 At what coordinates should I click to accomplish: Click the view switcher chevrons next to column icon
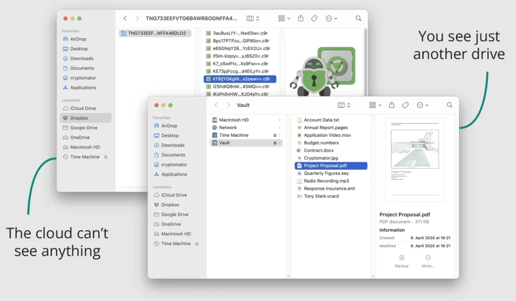[x=348, y=105]
